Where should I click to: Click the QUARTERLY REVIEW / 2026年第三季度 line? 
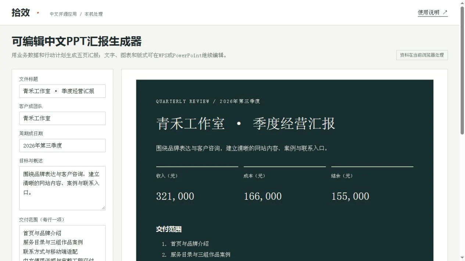click(208, 102)
